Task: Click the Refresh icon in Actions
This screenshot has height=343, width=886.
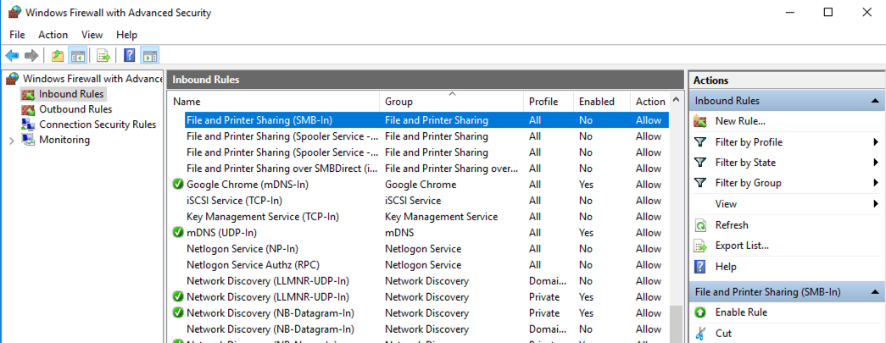Action: [700, 225]
